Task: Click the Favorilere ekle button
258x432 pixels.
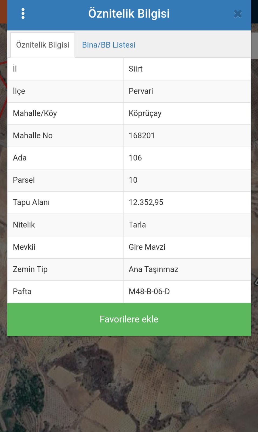Action: click(x=129, y=319)
